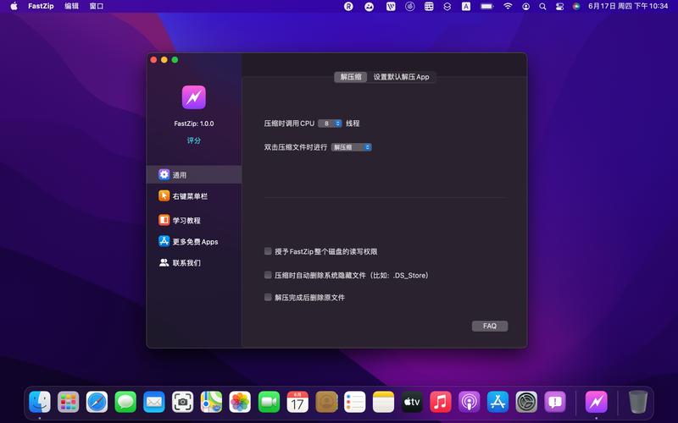This screenshot has width=678, height=423.
Task: Open Podcasts in the Dock
Action: point(470,402)
